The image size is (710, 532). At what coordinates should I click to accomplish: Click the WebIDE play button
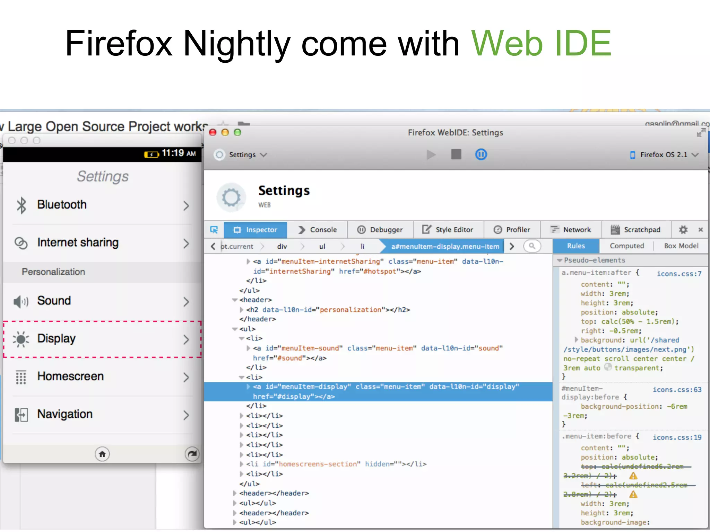(431, 154)
